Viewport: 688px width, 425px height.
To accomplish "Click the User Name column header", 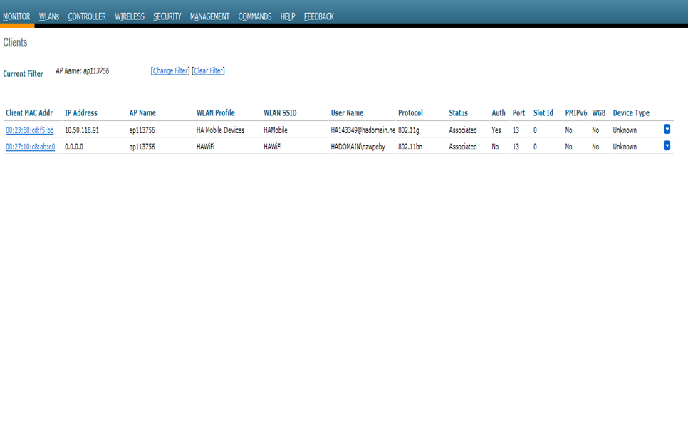I will click(x=347, y=112).
